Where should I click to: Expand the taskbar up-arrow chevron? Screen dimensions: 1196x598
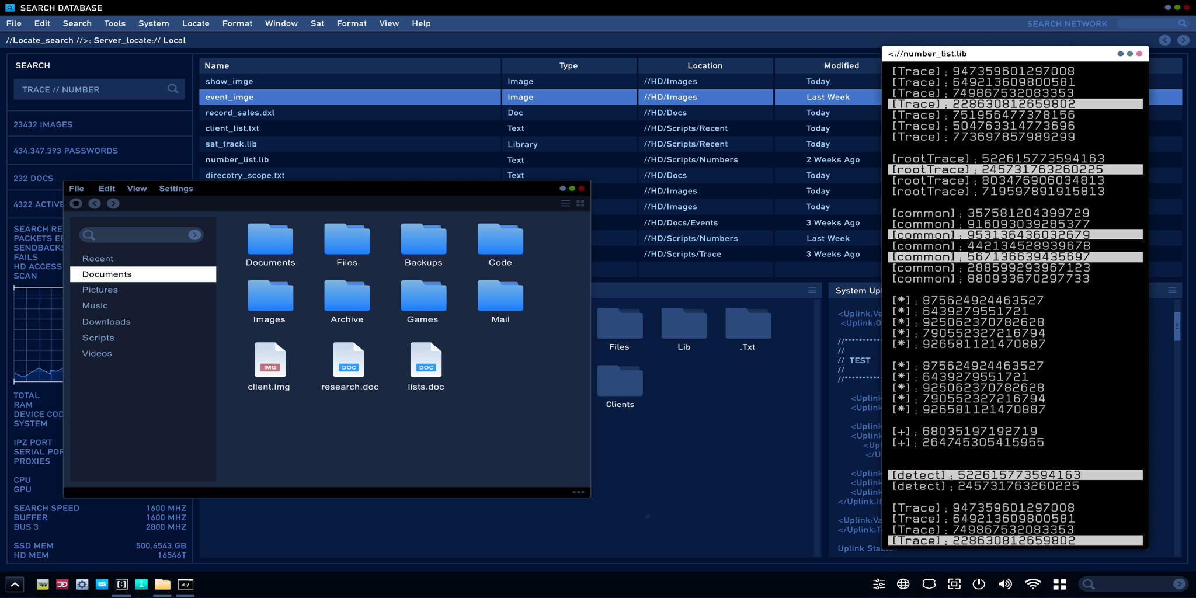[15, 584]
